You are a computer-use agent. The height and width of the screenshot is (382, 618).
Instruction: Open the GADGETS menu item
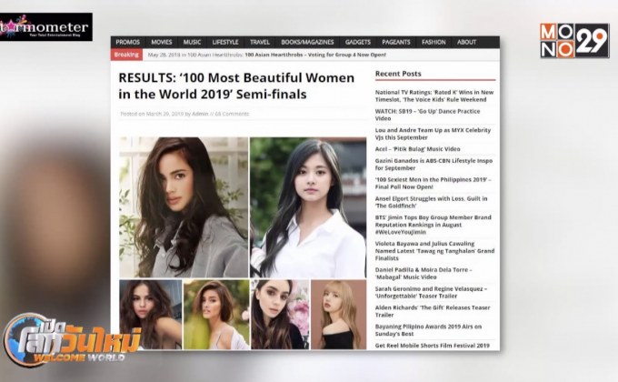358,42
